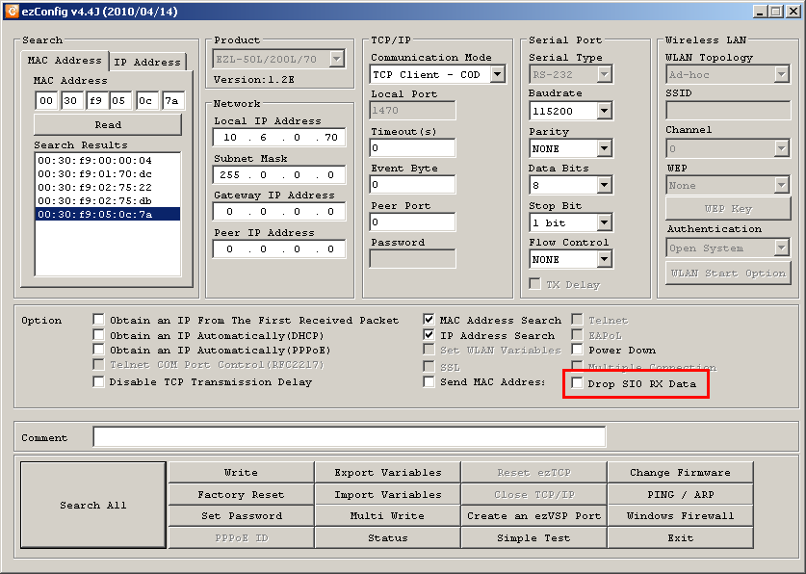Select search result 00:30:f9:02:75:22

[x=108, y=187]
